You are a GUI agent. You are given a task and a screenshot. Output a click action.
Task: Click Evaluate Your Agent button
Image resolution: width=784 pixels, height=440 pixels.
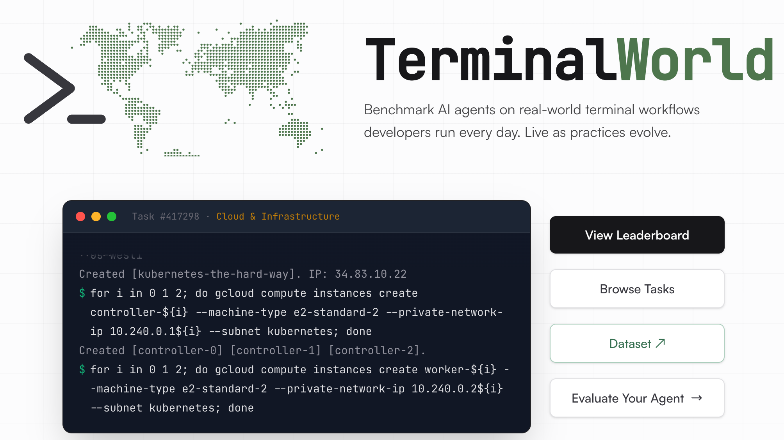point(637,398)
